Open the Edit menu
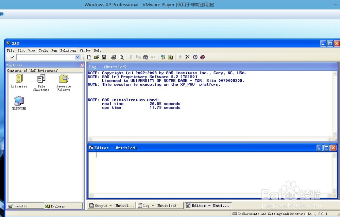340x217 pixels. click(x=21, y=51)
